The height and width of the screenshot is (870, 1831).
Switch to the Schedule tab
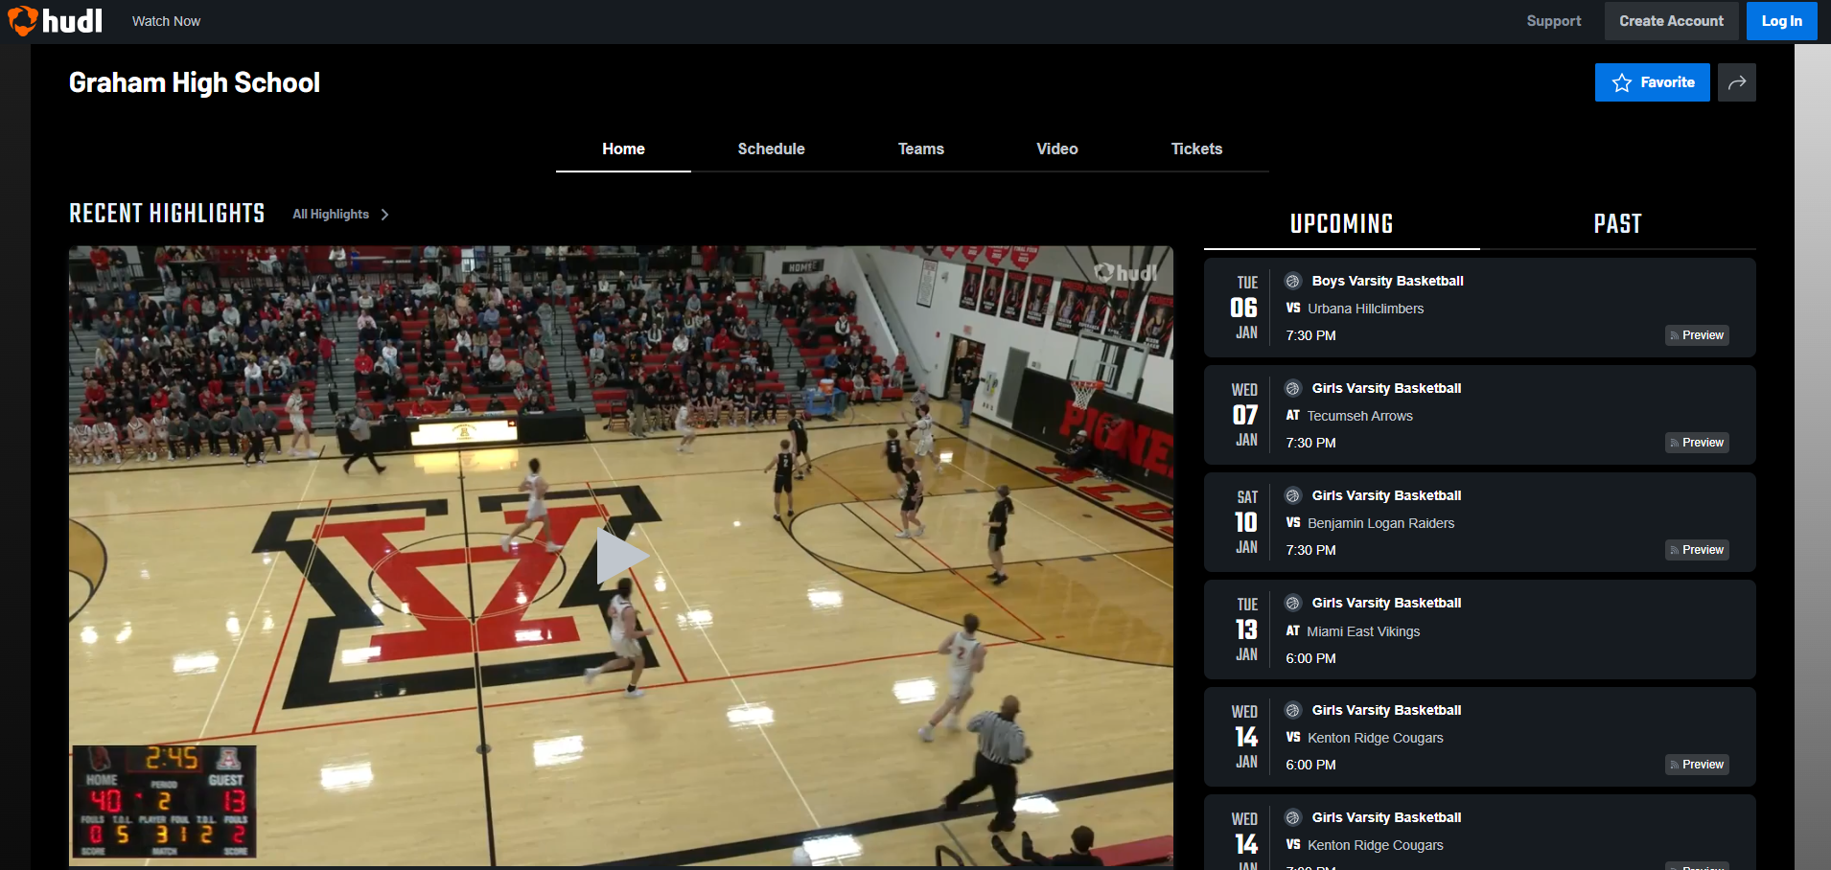(771, 149)
